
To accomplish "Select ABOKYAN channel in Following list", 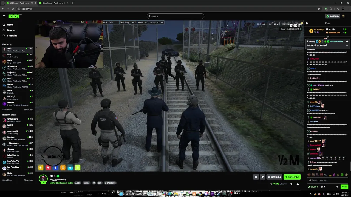I will pyautogui.click(x=18, y=68).
